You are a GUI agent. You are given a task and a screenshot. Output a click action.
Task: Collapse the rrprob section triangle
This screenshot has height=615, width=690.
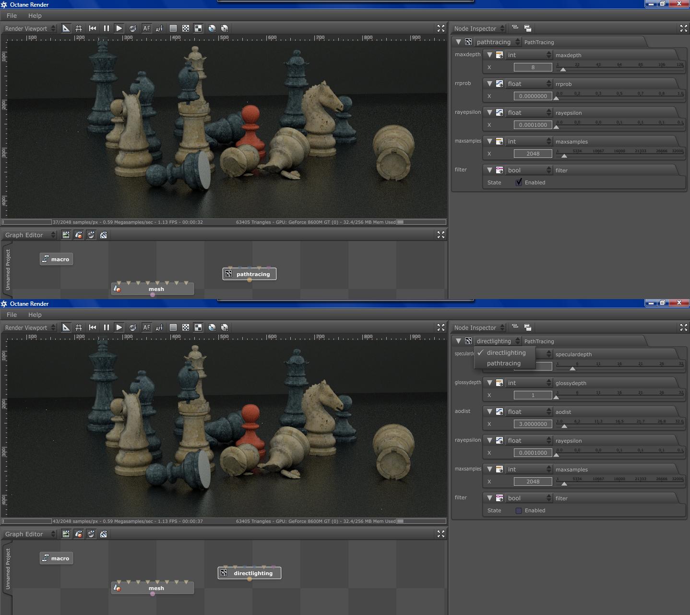tap(489, 84)
